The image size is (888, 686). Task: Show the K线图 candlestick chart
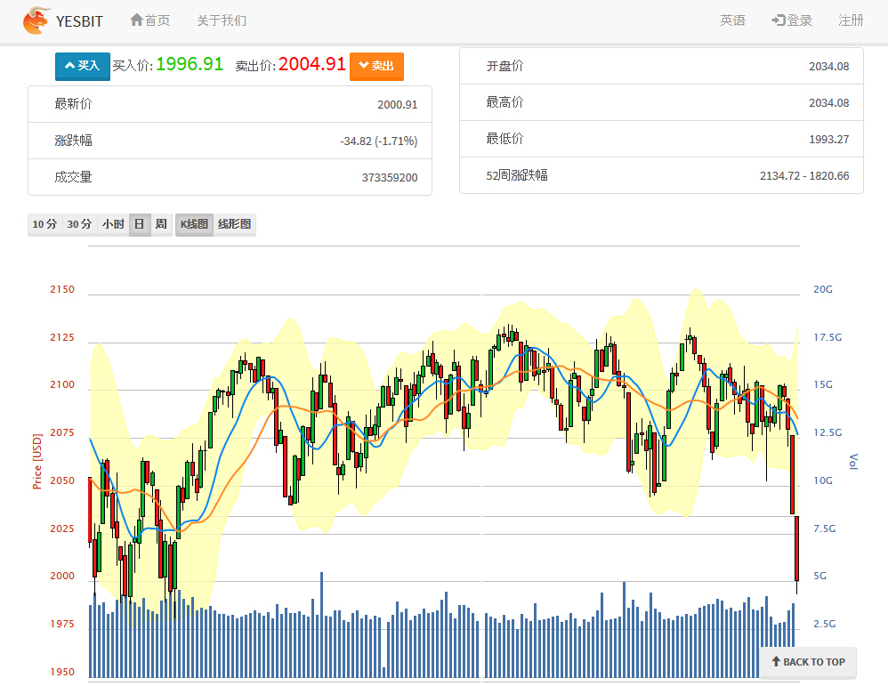point(194,224)
